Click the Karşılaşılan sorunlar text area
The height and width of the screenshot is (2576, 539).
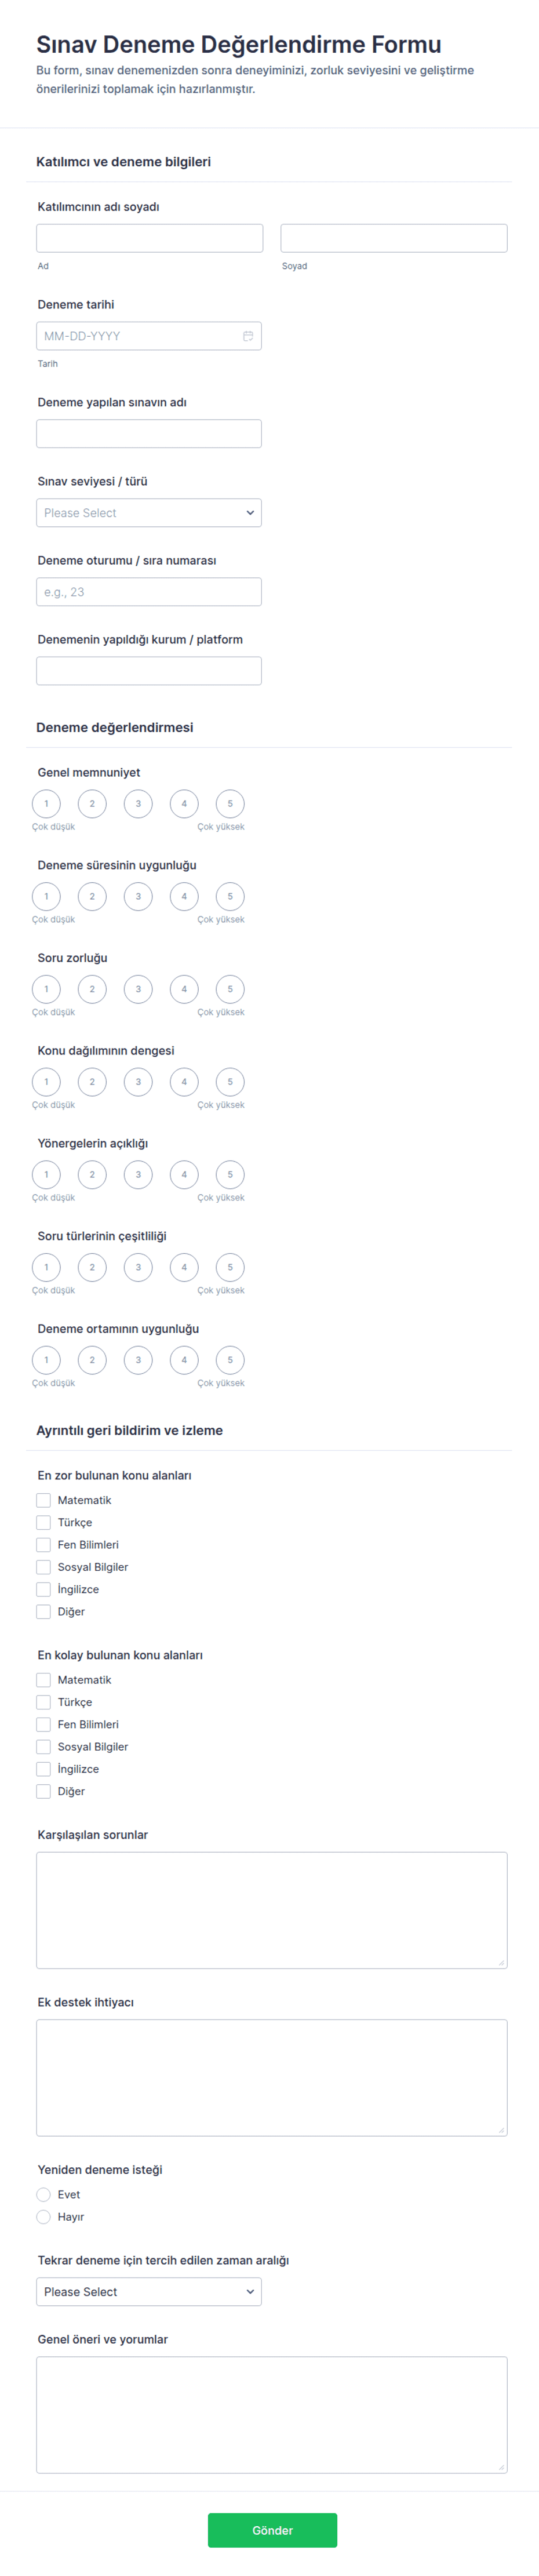pos(272,1910)
